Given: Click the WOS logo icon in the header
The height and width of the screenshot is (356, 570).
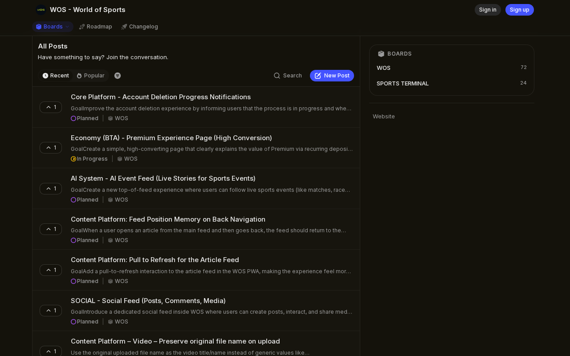Looking at the screenshot, I should 41,10.
